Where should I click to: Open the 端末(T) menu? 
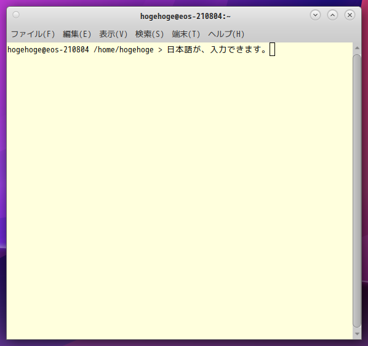click(186, 34)
